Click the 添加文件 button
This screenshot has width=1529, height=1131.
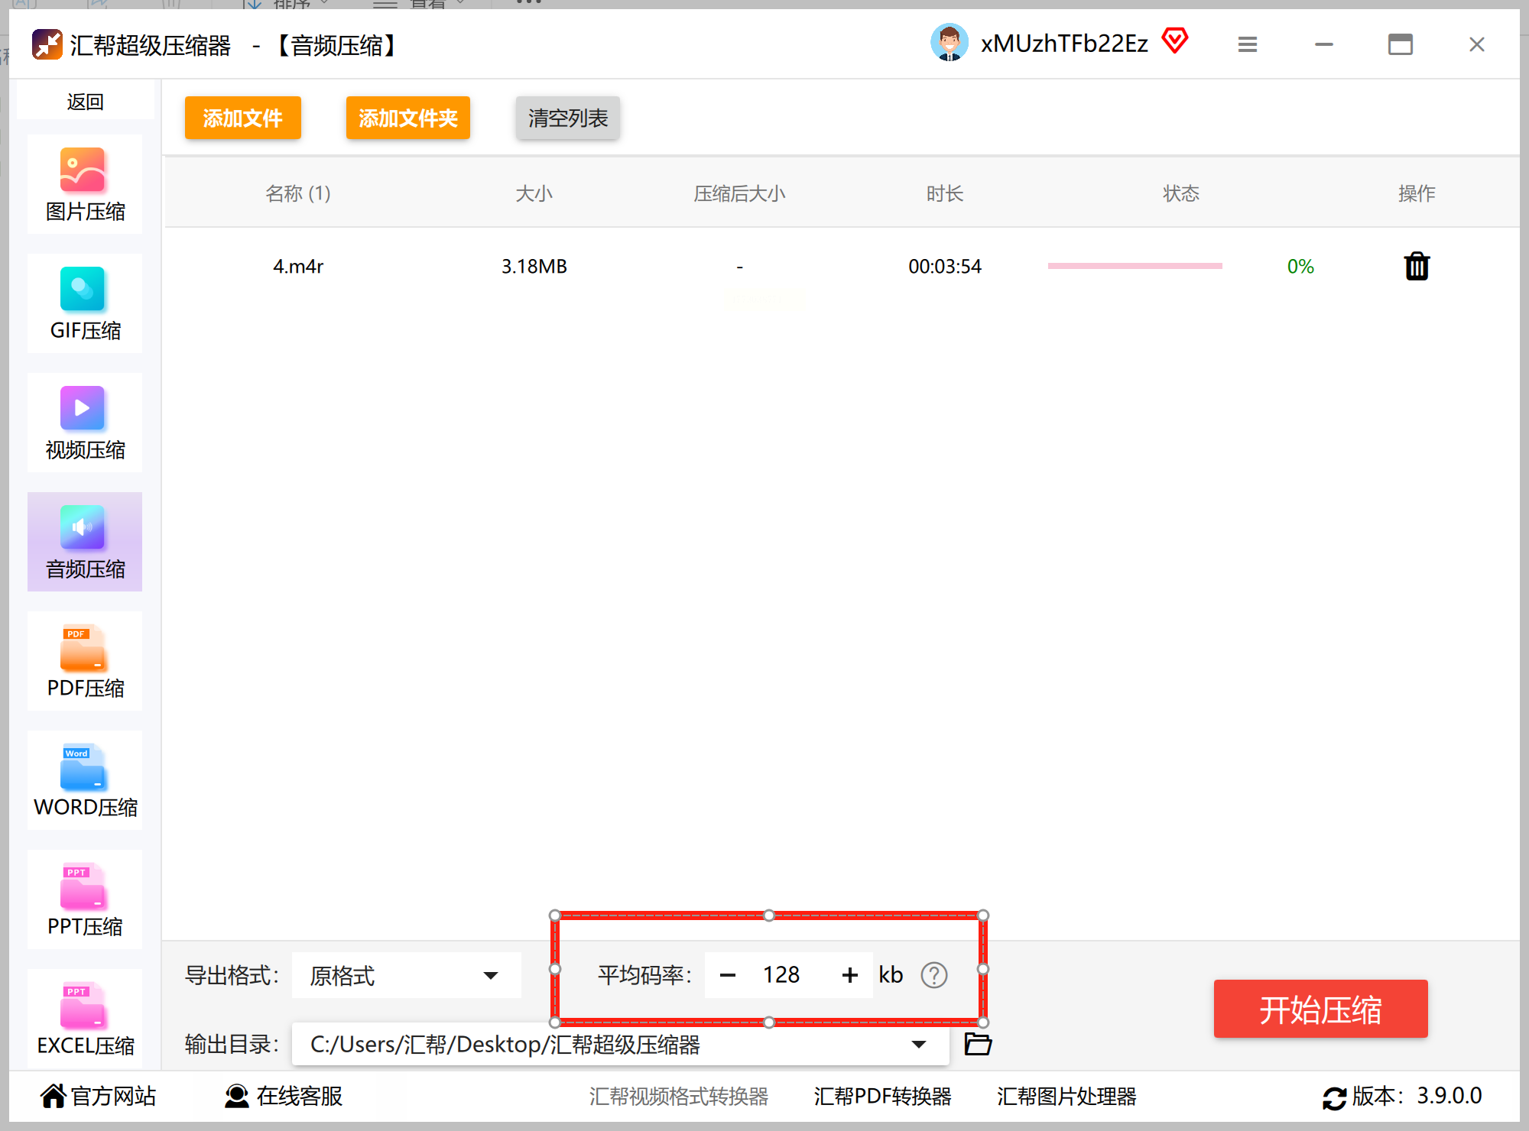coord(242,118)
